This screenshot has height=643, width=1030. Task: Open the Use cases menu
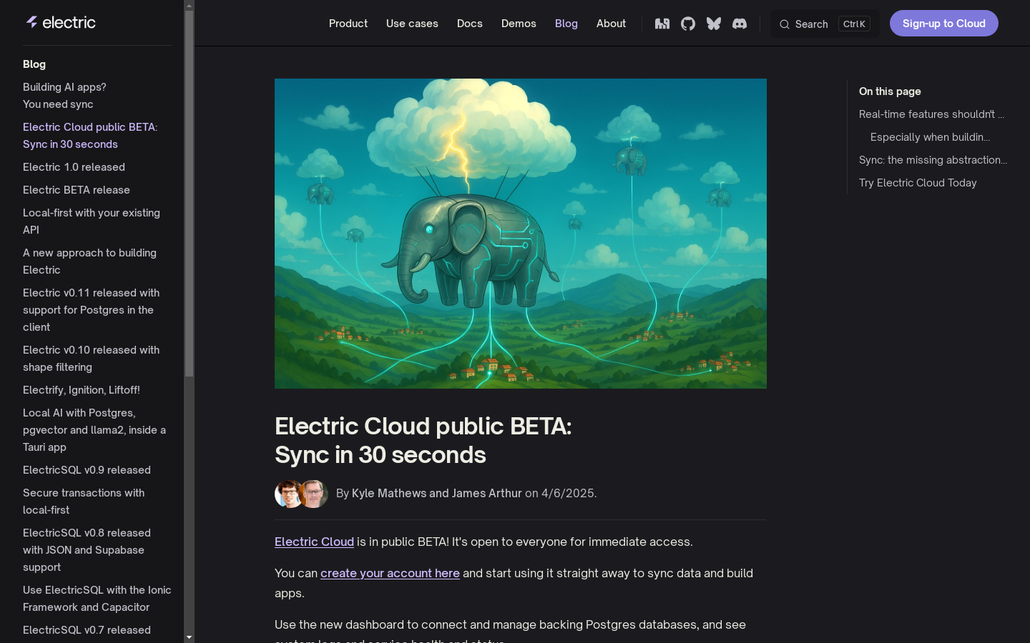[x=412, y=24]
